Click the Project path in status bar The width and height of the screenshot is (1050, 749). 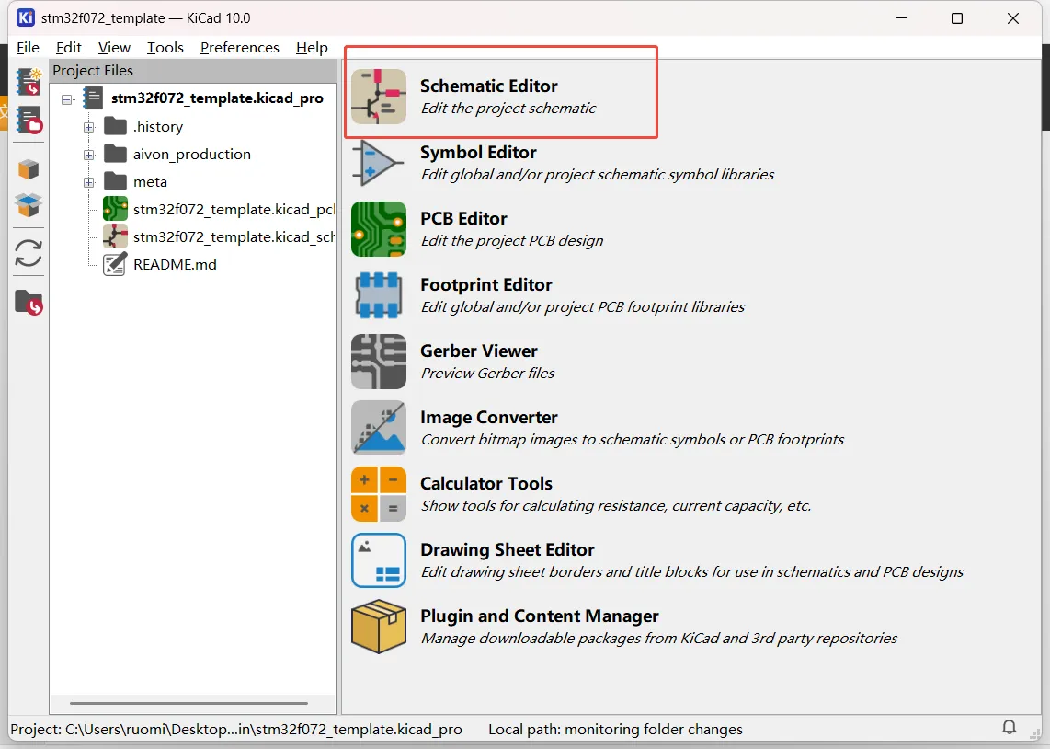coord(236,729)
